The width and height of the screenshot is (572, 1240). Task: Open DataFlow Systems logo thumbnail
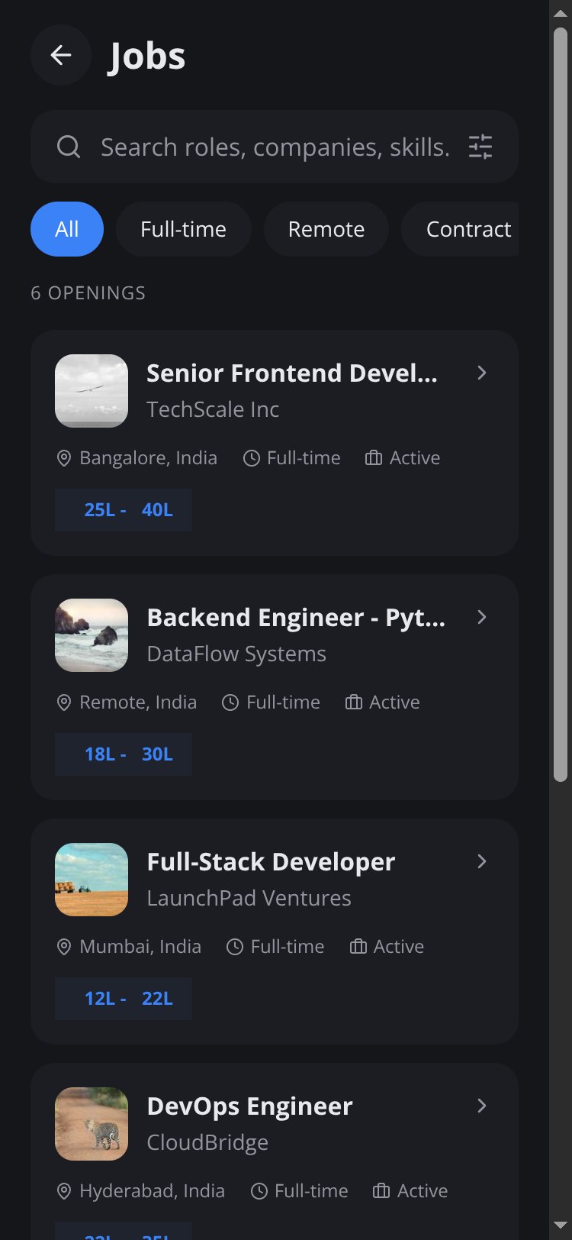[92, 635]
